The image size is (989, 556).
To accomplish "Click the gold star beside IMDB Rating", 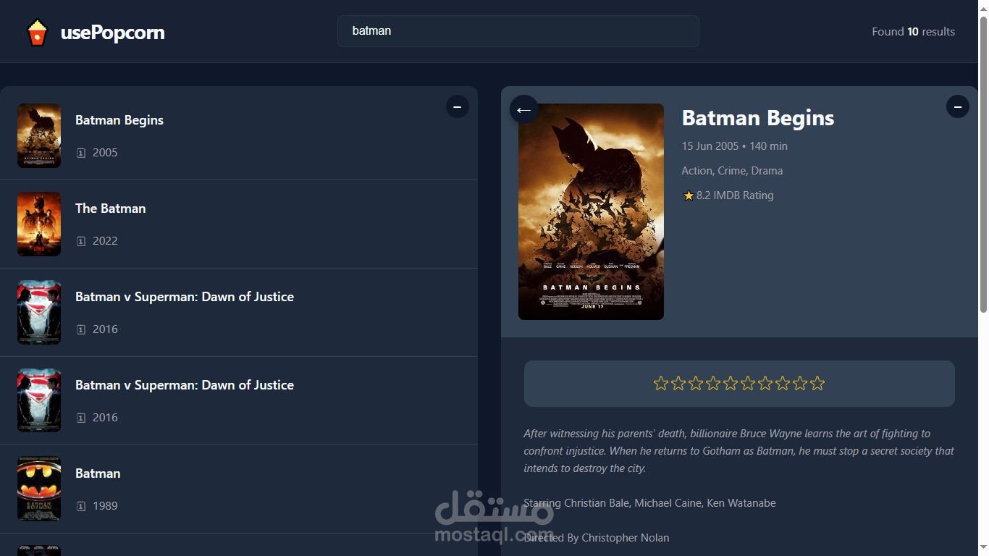I will pyautogui.click(x=688, y=195).
